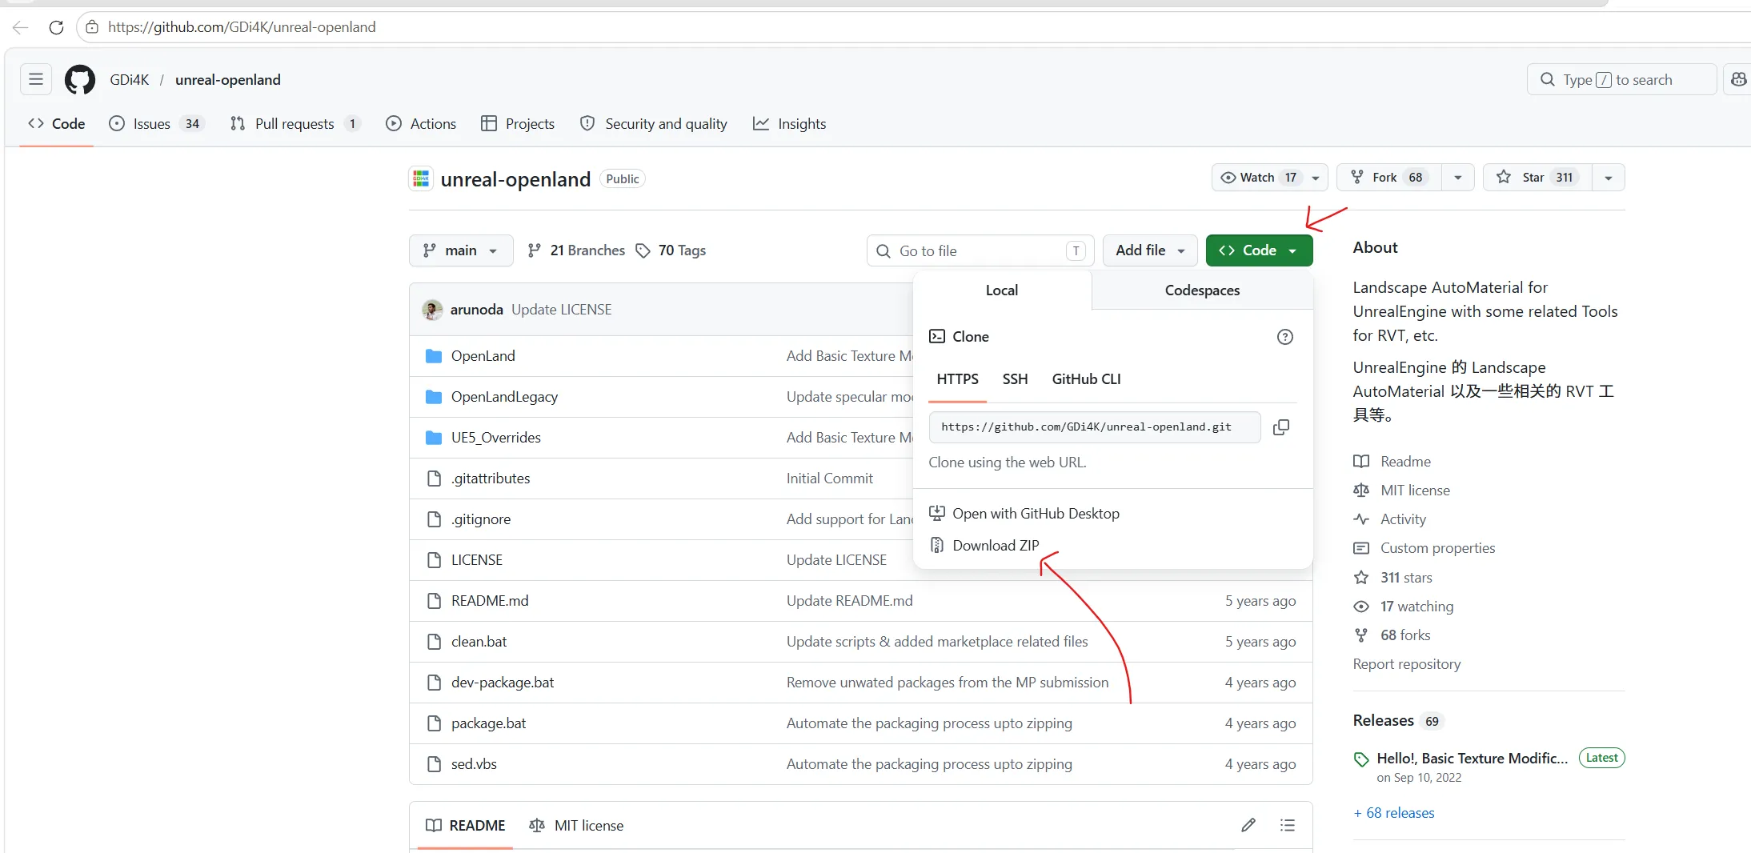Select the SSH clone option
The height and width of the screenshot is (853, 1751).
coord(1015,379)
